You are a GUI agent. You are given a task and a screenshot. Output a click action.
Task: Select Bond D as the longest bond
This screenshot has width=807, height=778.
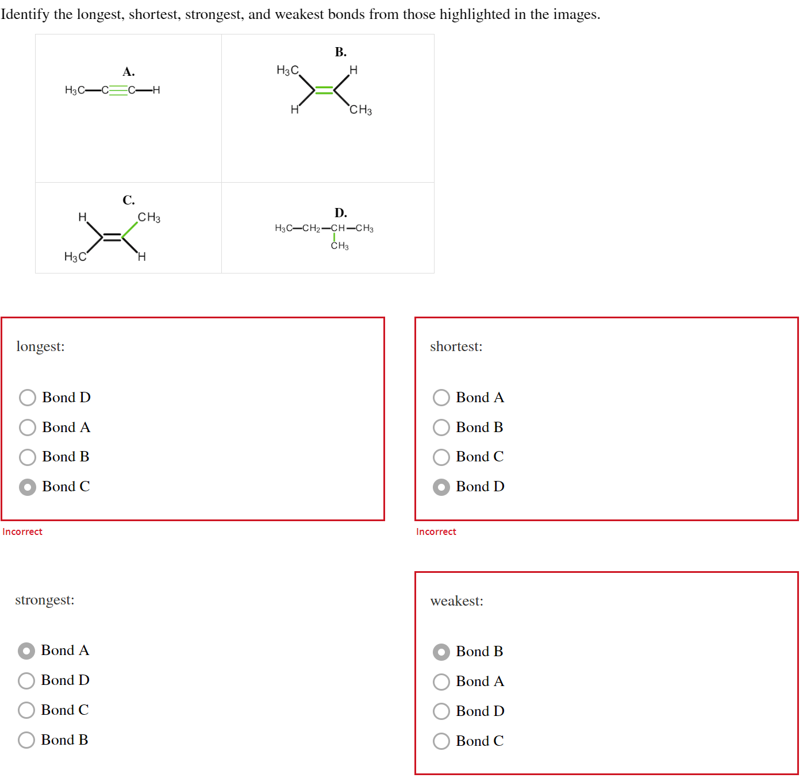(x=27, y=397)
